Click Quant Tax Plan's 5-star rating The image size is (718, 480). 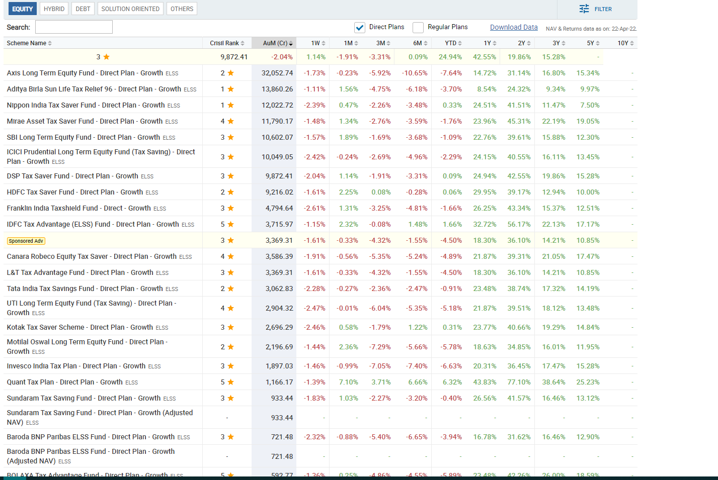[x=231, y=382]
